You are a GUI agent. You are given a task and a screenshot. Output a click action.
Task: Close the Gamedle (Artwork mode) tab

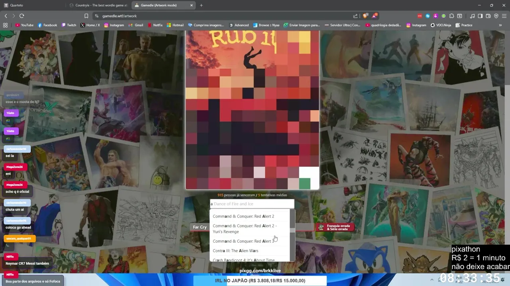click(x=191, y=5)
